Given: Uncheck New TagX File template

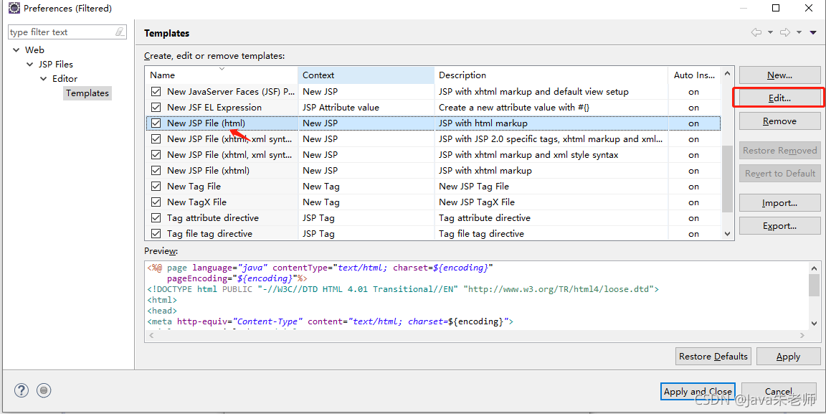Looking at the screenshot, I should pos(156,202).
